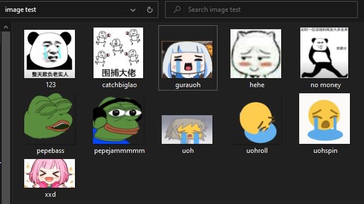Click the file name label pepebass

pos(50,151)
